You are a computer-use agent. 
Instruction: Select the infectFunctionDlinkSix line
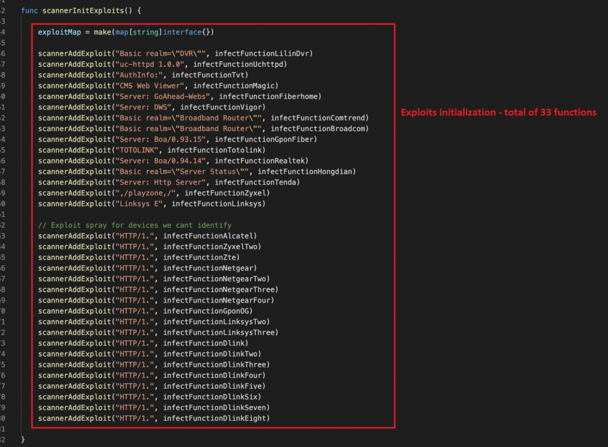tap(150, 397)
